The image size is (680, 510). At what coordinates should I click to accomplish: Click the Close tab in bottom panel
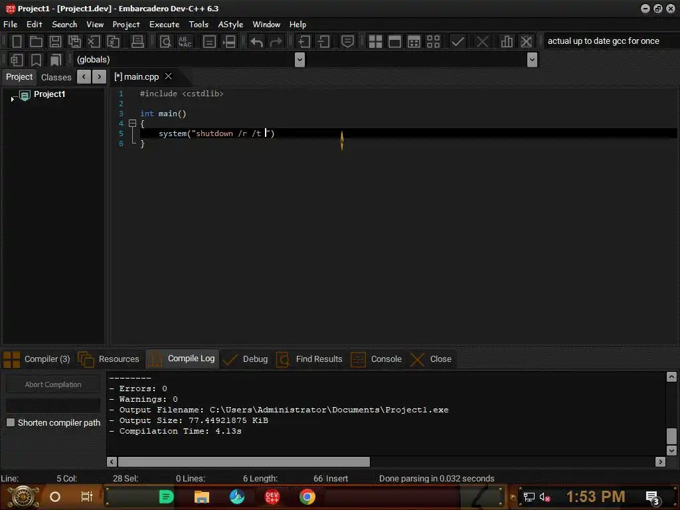point(432,359)
